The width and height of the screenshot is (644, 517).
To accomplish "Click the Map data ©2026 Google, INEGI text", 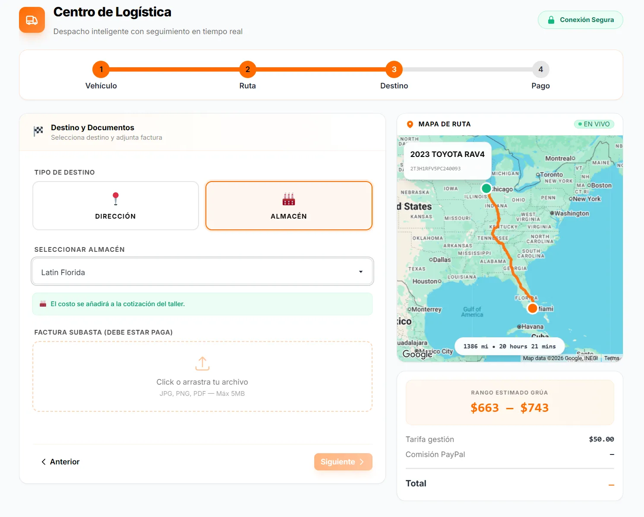I will 560,358.
